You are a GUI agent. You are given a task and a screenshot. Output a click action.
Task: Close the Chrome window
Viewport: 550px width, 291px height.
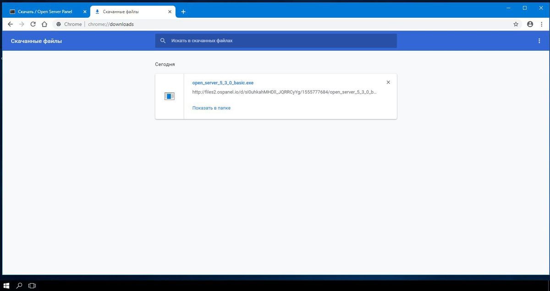541,8
